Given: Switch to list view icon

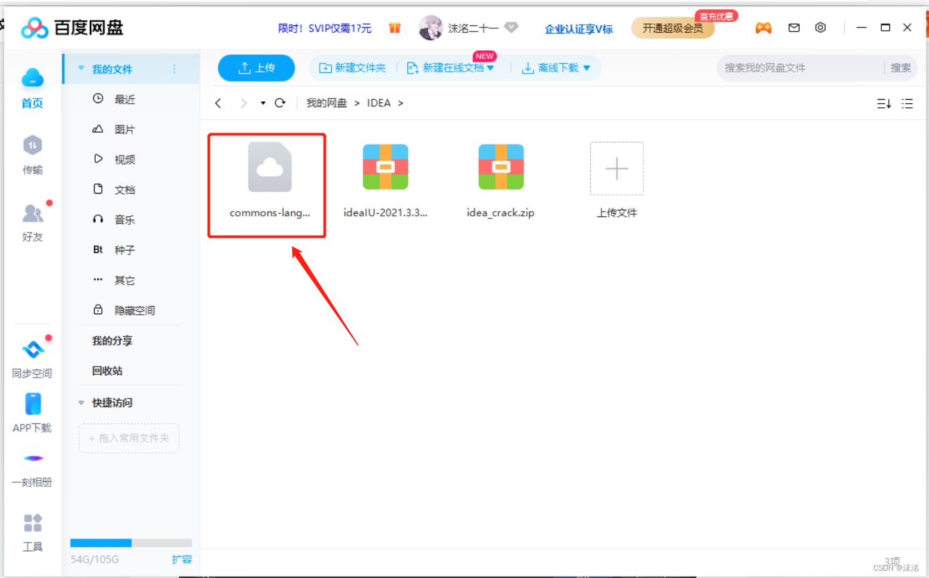Looking at the screenshot, I should click(907, 104).
